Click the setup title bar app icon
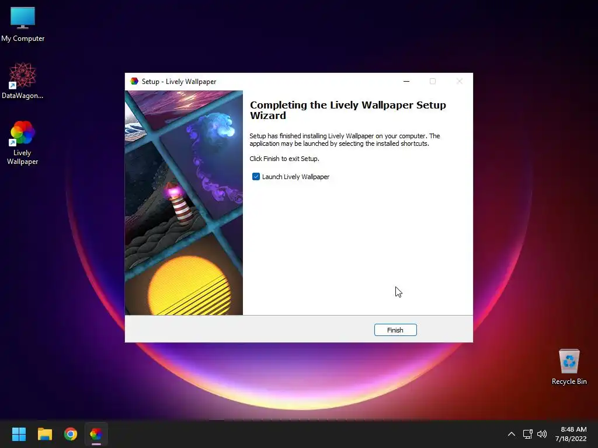Image resolution: width=598 pixels, height=448 pixels. pos(134,81)
